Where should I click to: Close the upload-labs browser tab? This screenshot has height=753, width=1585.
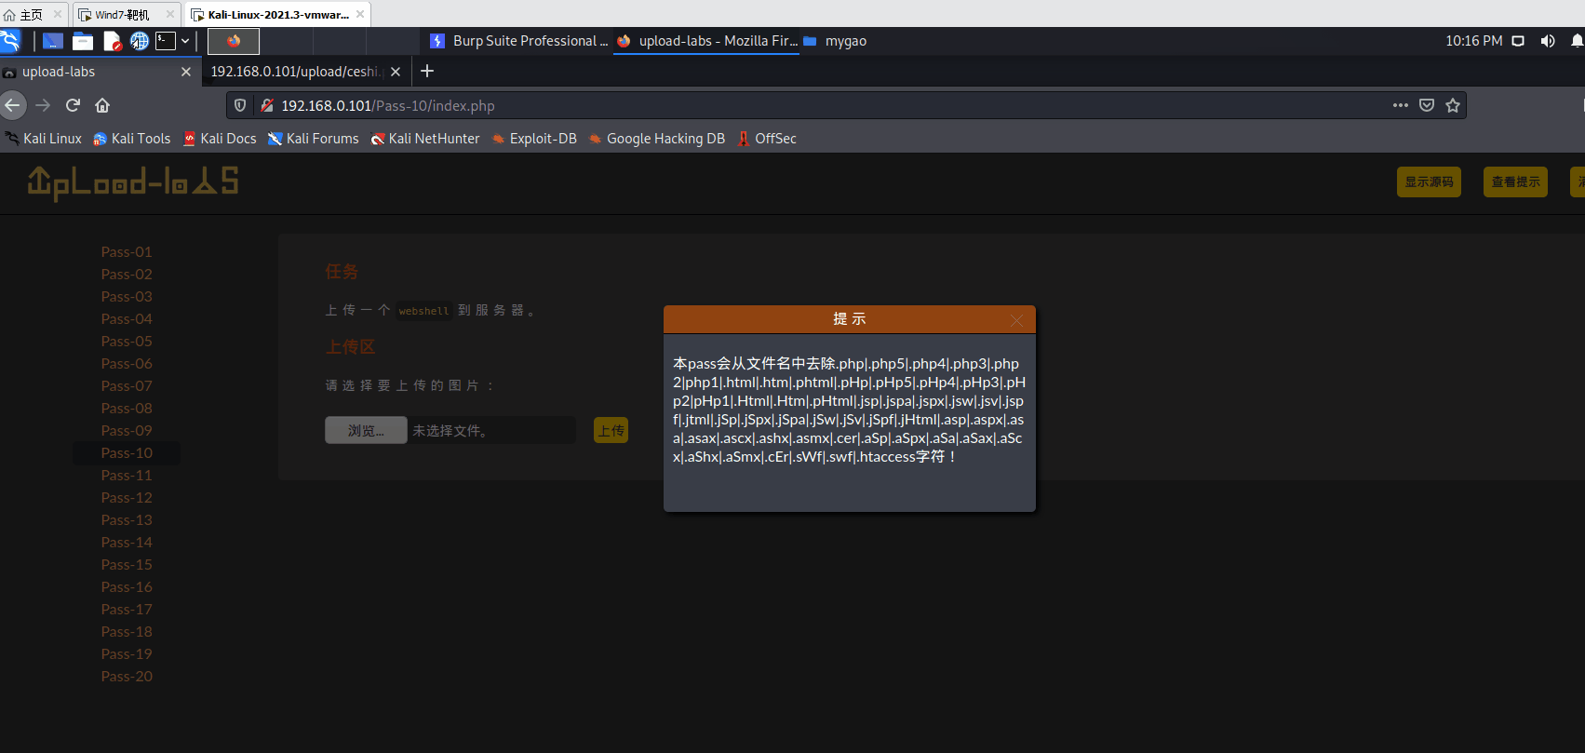(x=186, y=72)
